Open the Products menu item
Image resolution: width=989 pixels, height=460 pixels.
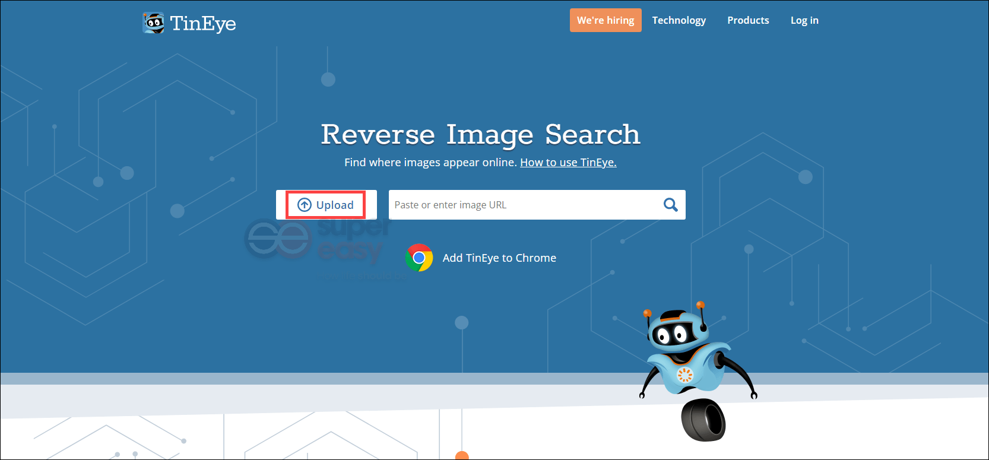coord(748,20)
